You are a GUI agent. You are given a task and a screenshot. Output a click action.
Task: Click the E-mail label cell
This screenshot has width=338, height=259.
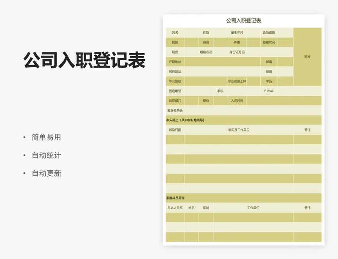coord(269,91)
